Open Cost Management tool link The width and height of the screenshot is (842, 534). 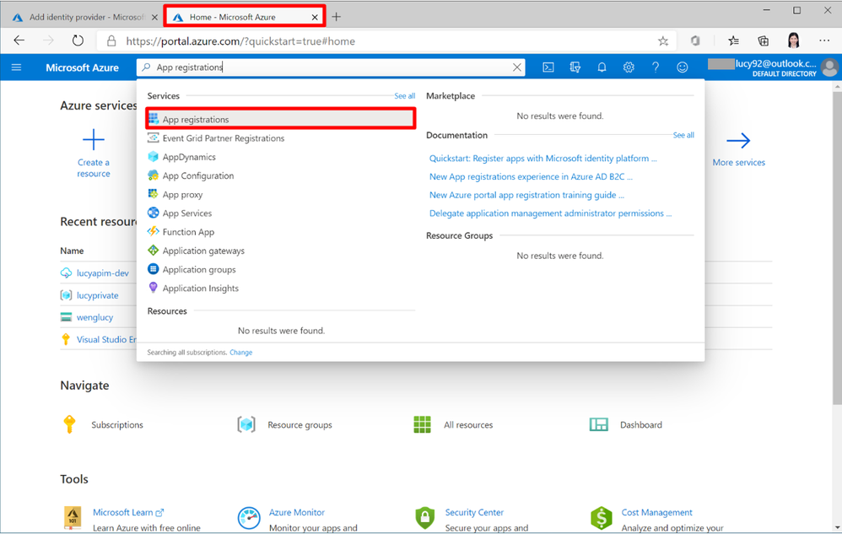tap(656, 513)
